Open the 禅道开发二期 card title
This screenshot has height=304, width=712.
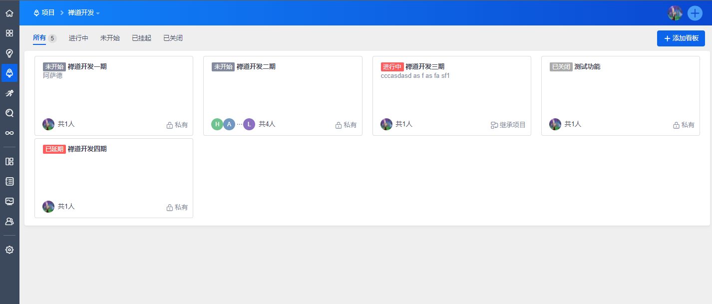click(x=256, y=66)
